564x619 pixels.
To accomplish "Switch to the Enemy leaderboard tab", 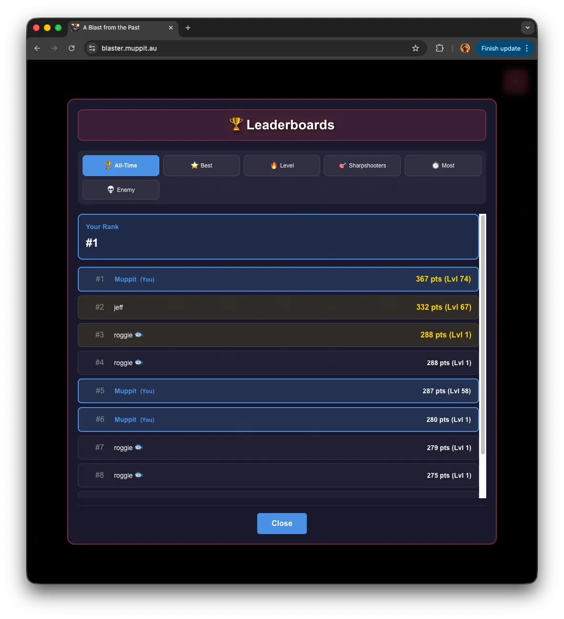I will coord(121,190).
